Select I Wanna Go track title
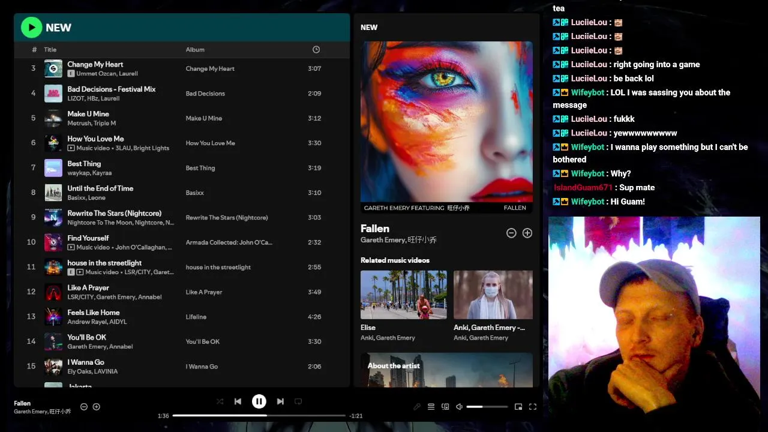Viewport: 768px width, 432px height. pyautogui.click(x=86, y=362)
